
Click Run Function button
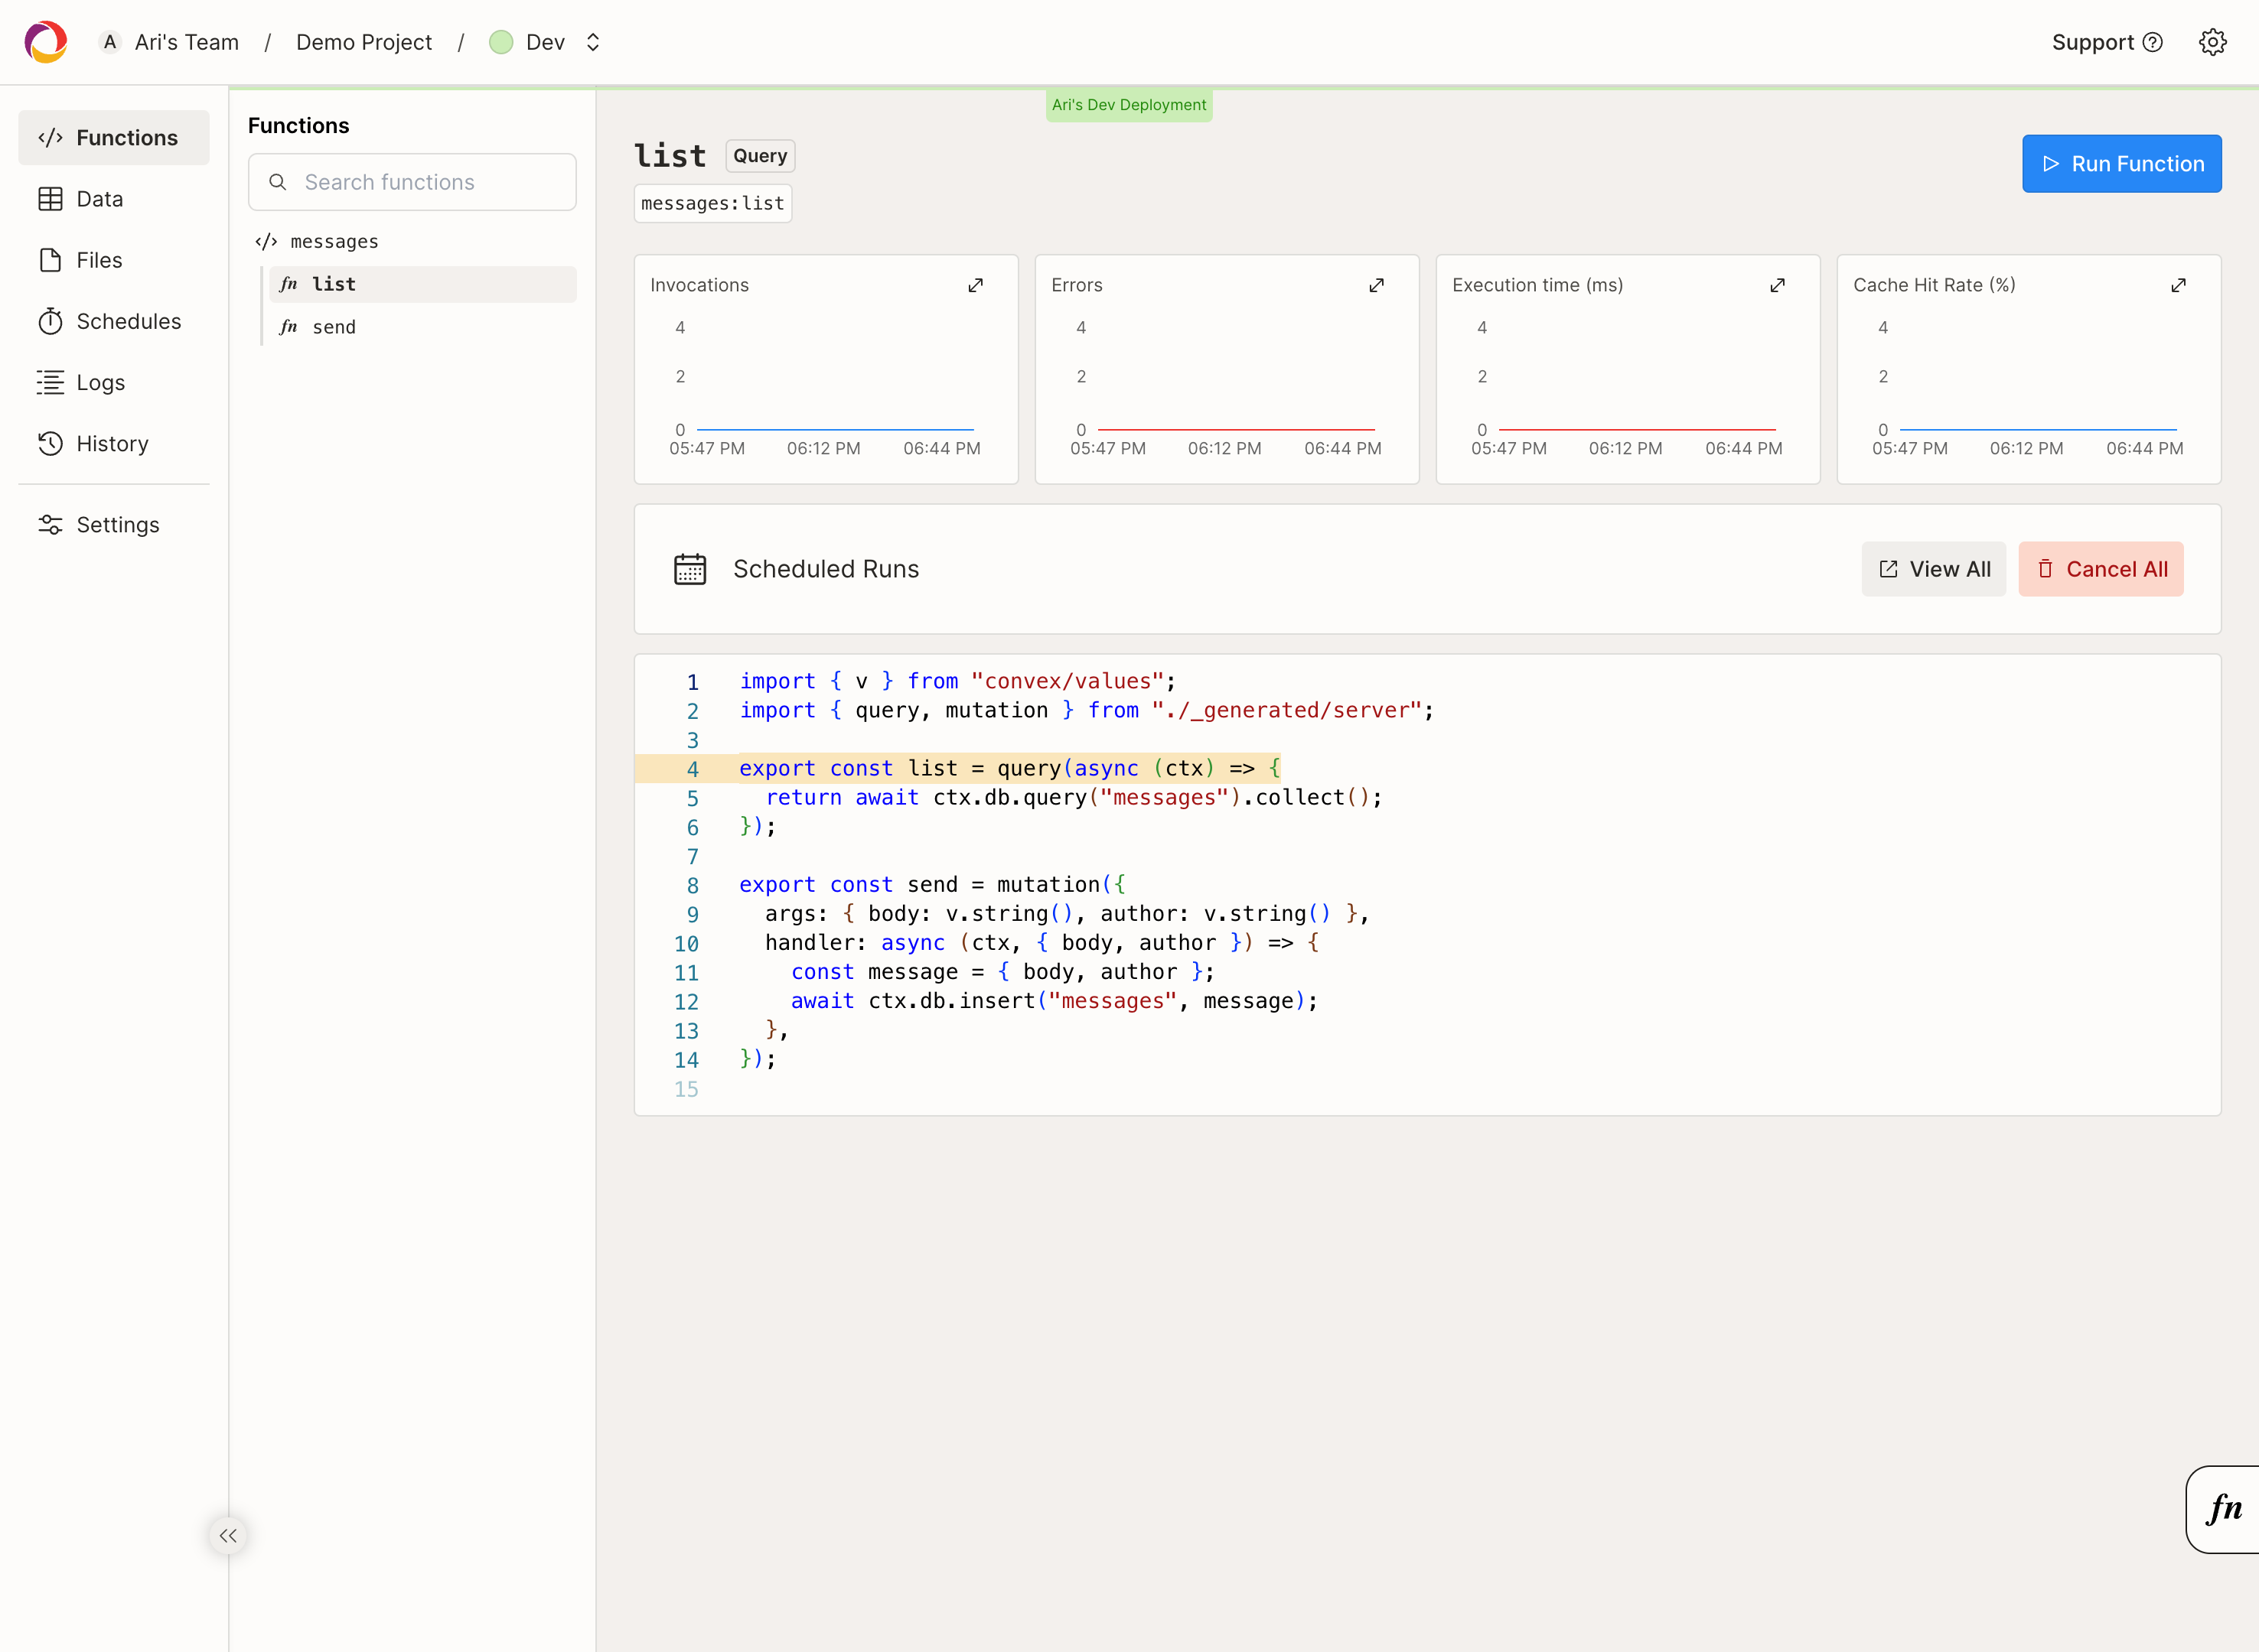pos(2121,164)
